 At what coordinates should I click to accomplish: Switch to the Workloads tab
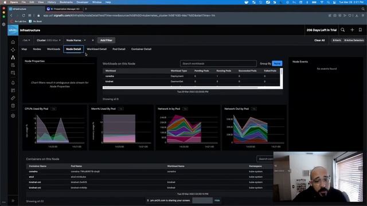tap(53, 49)
